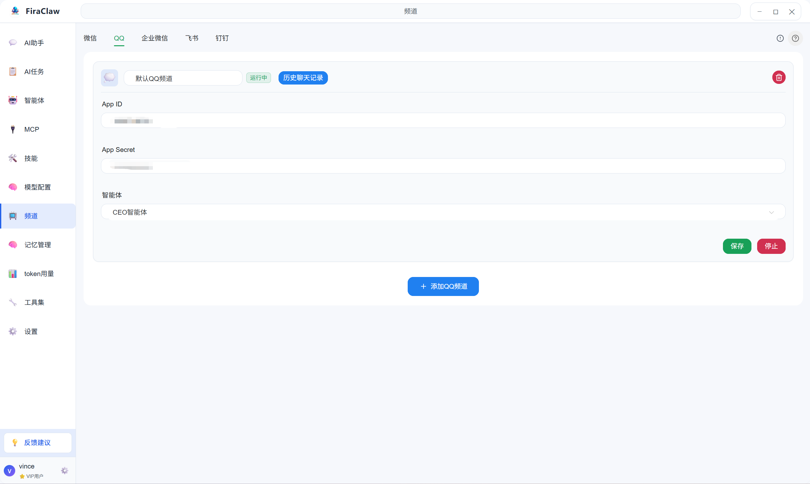Viewport: 810px width, 484px height.
Task: Click the 记忆管理 brain icon
Action: coord(13,245)
